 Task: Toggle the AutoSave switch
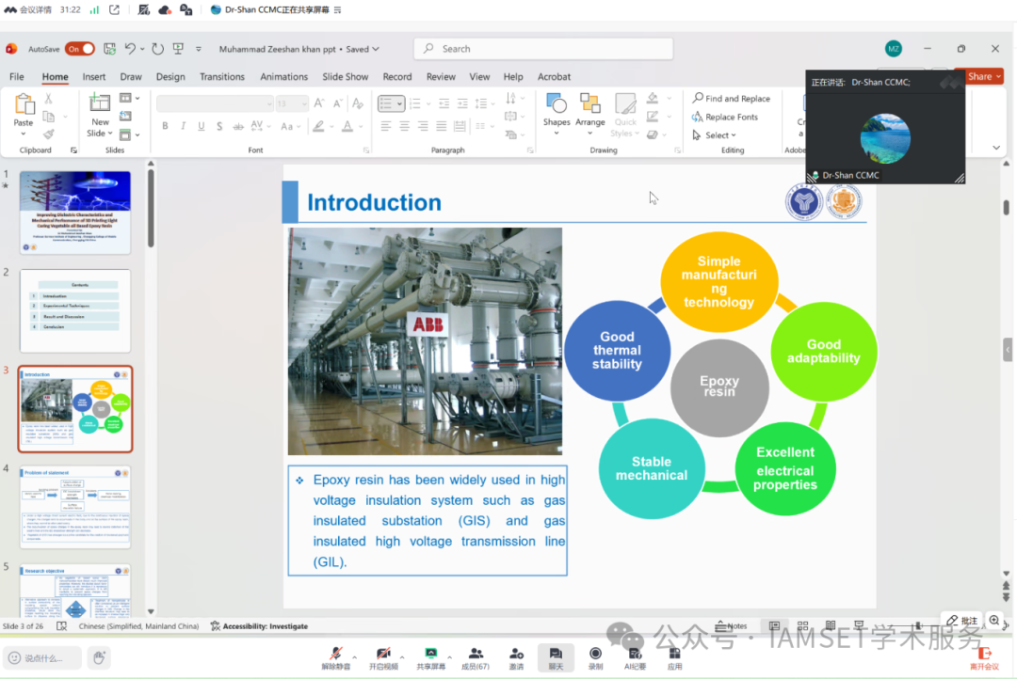click(80, 49)
